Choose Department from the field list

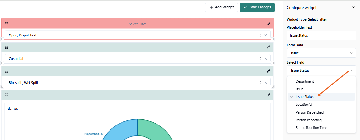pyautogui.click(x=305, y=81)
